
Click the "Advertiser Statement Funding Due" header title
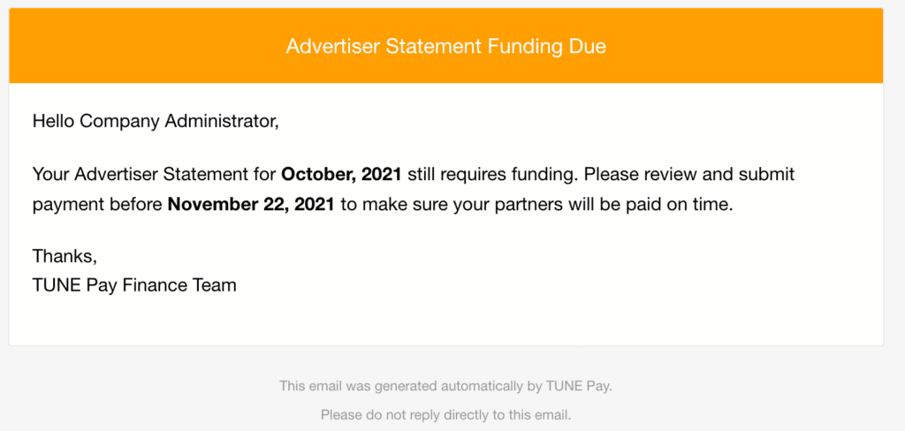pyautogui.click(x=445, y=46)
